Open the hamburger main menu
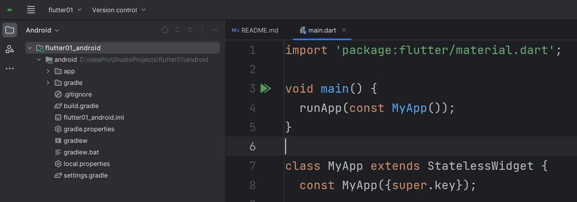This screenshot has height=202, width=577. coord(31,10)
